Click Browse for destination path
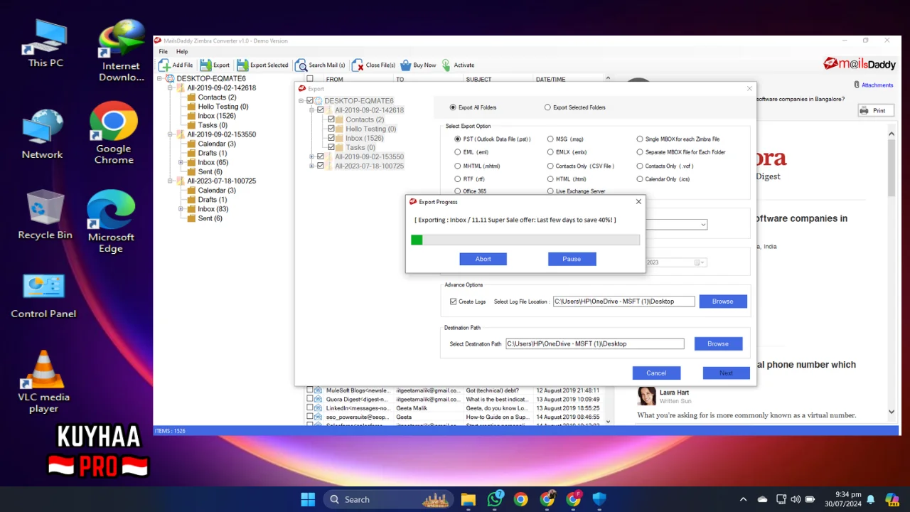Viewport: 910px width, 512px height. tap(718, 344)
